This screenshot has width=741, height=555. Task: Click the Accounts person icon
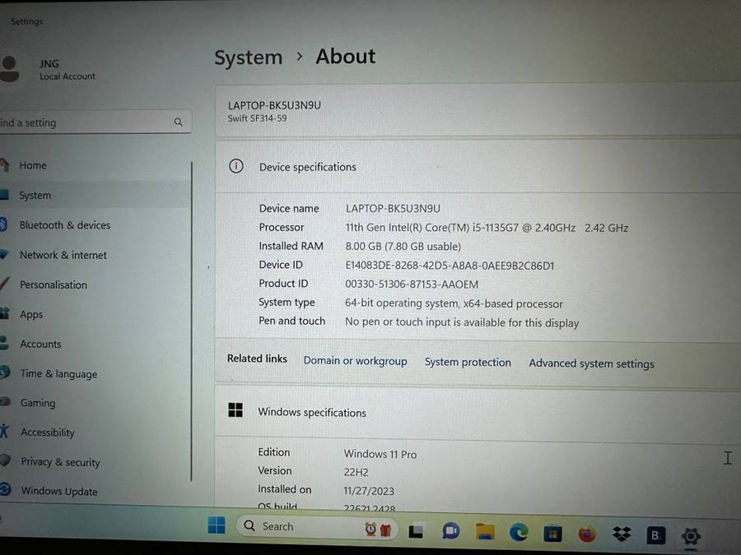click(7, 344)
